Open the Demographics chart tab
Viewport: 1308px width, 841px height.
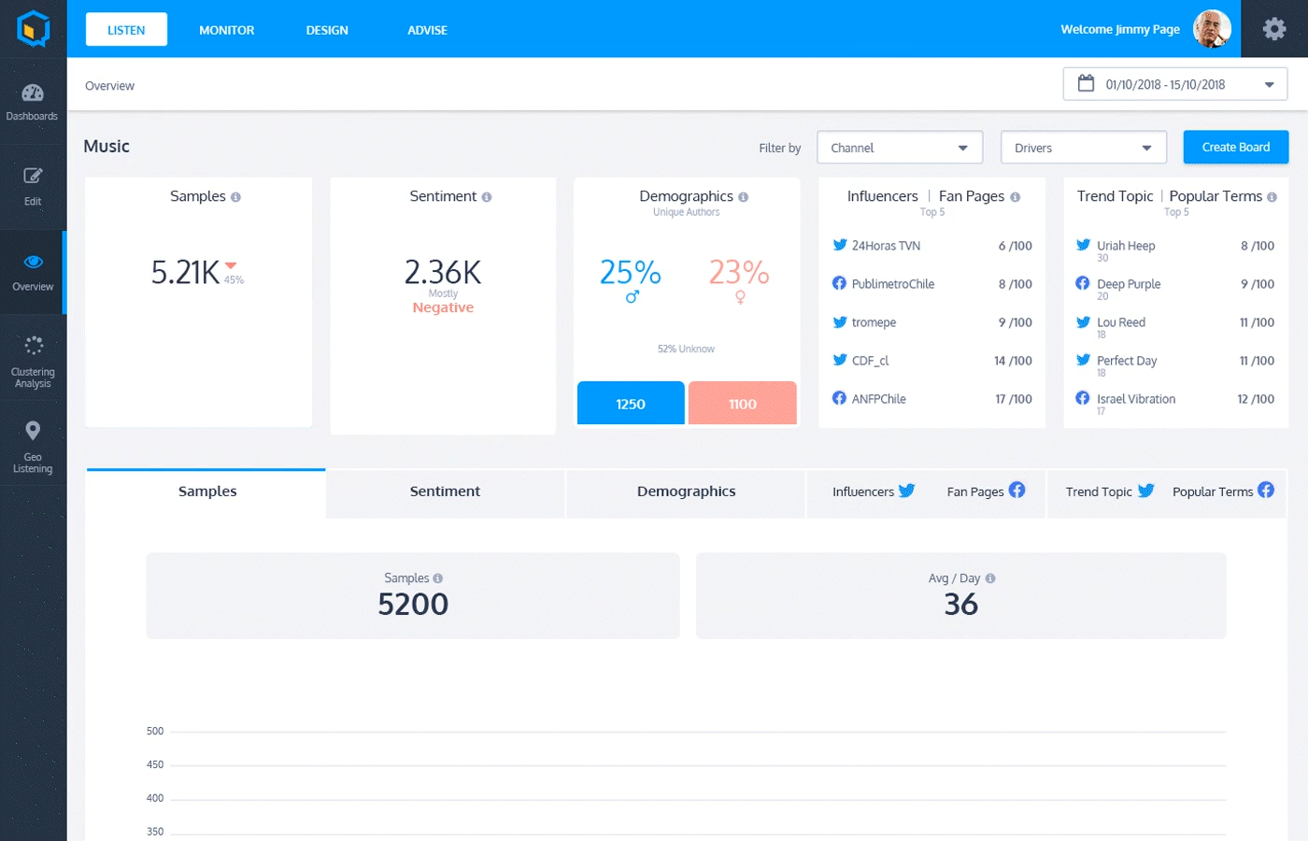point(687,492)
